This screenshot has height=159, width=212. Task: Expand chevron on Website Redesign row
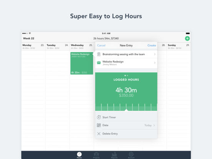[x=155, y=63]
